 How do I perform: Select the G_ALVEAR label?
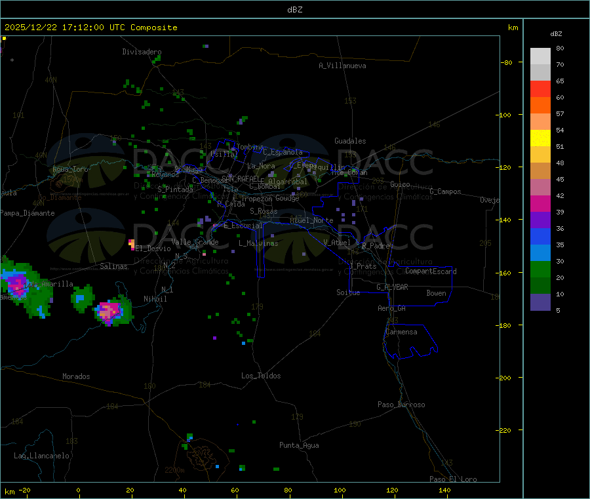tap(393, 287)
